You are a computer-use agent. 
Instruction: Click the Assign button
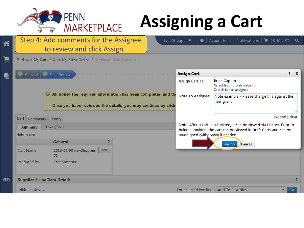click(229, 144)
